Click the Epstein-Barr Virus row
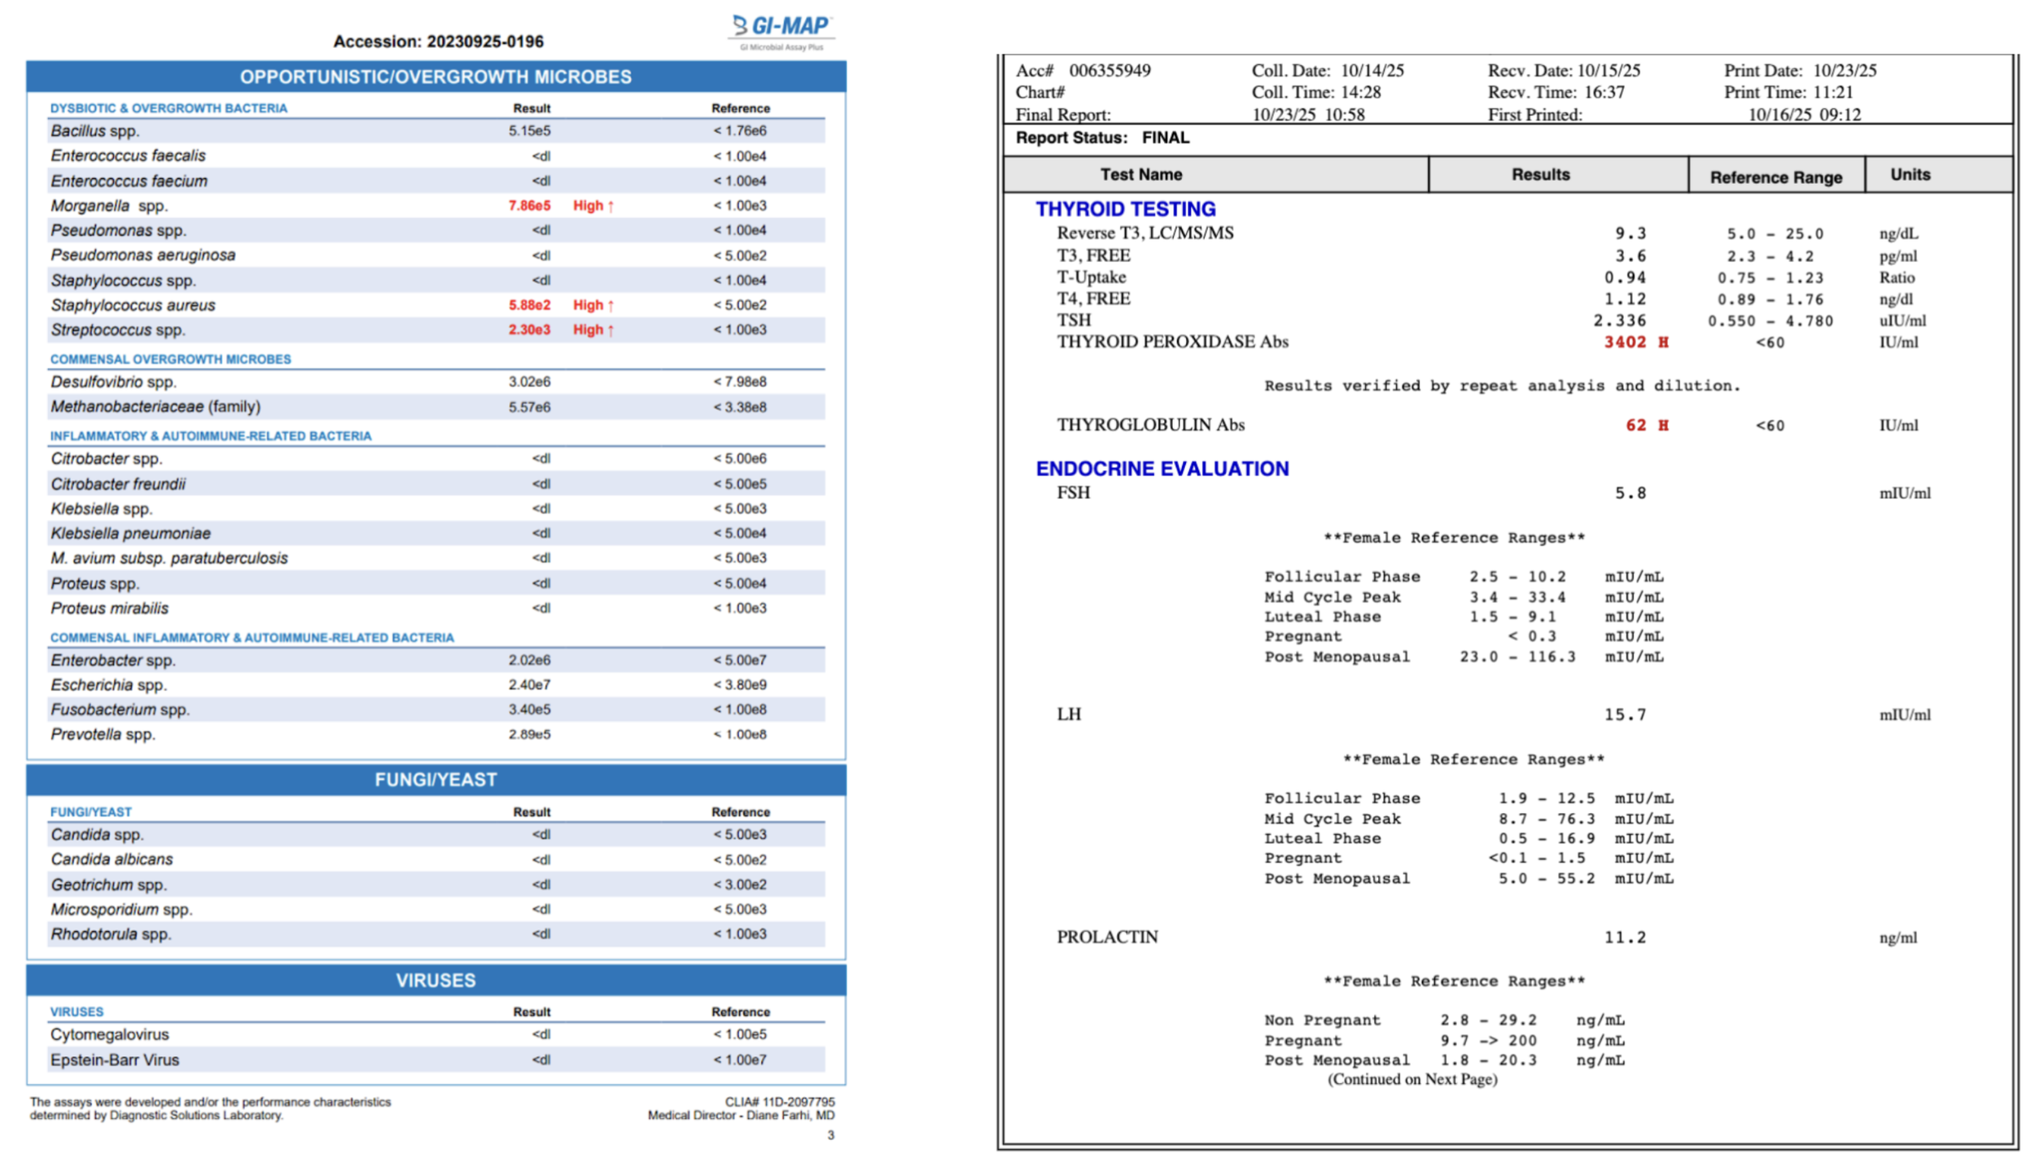This screenshot has height=1162, width=2035. coord(114,1059)
